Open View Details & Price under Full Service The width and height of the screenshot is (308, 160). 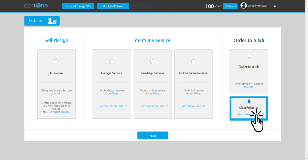195,106
